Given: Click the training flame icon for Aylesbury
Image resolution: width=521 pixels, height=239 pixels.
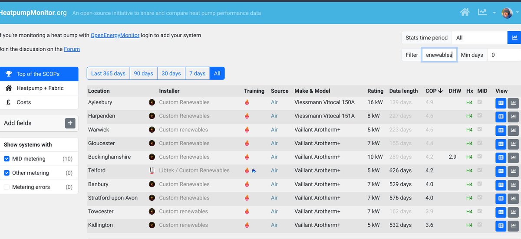Looking at the screenshot, I should tap(247, 103).
